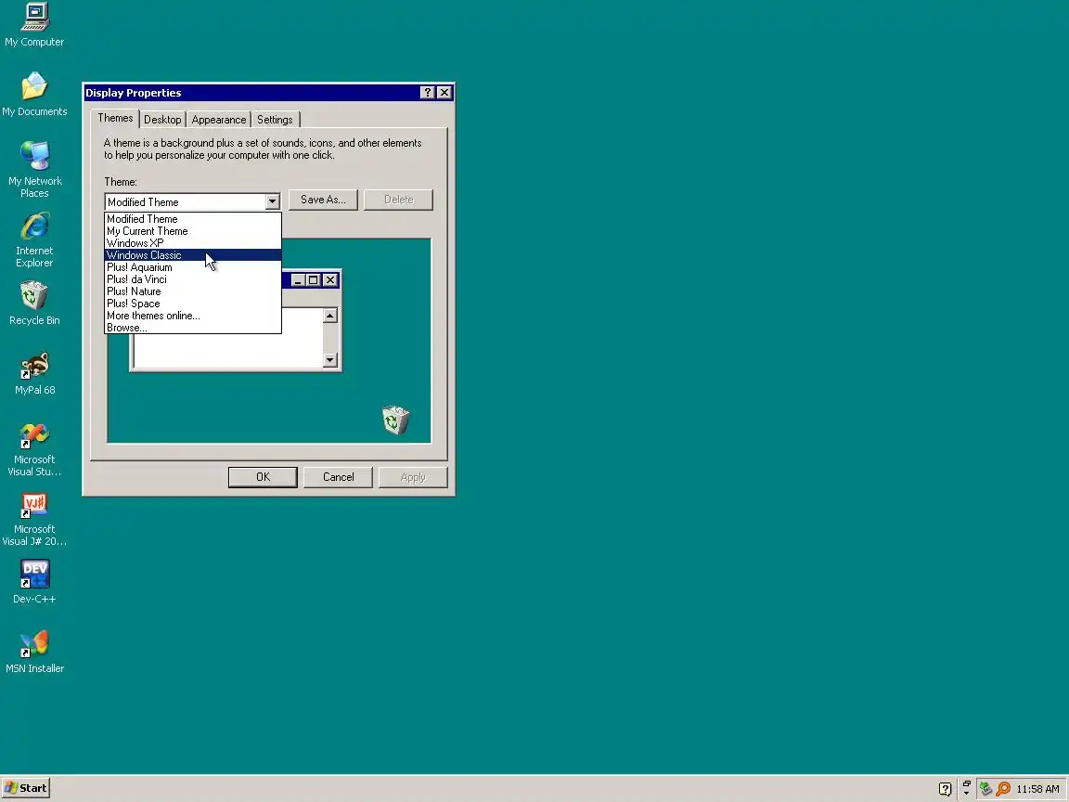Pick the Plus! da Vinci theme
The height and width of the screenshot is (802, 1069).
193,279
